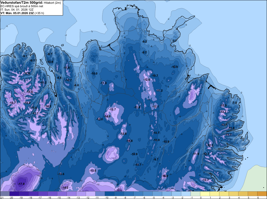Image resolution: width=267 pixels, height=199 pixels.
Task: Click the legend scale value -21
Action: [2, 197]
